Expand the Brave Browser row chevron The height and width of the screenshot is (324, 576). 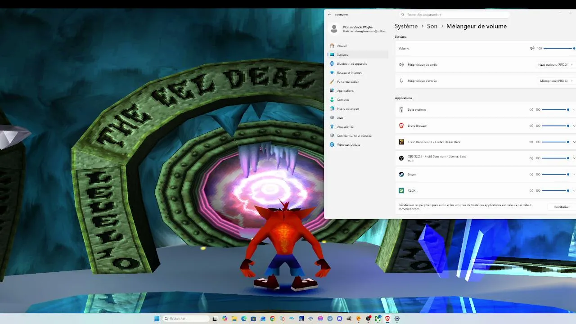574,126
